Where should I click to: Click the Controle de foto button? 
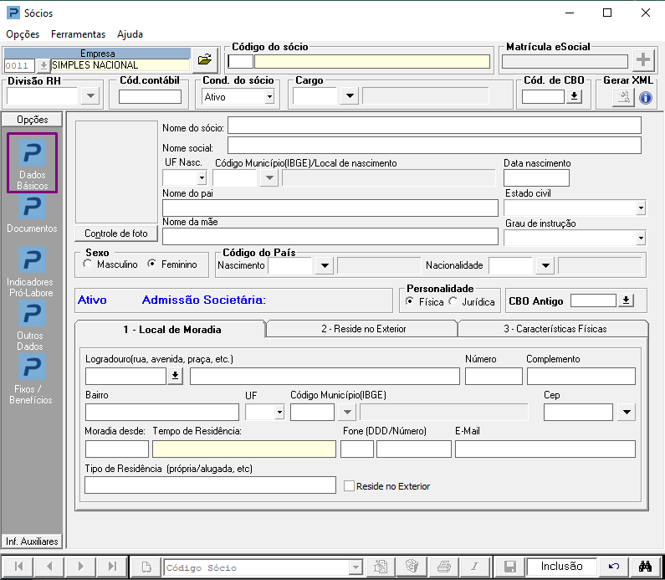pyautogui.click(x=115, y=234)
